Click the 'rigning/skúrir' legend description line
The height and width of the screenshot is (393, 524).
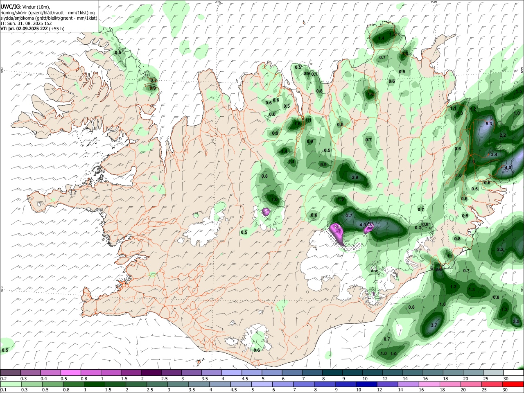(x=47, y=13)
